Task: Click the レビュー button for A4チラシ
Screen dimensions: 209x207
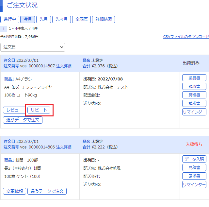Action: (x=14, y=110)
